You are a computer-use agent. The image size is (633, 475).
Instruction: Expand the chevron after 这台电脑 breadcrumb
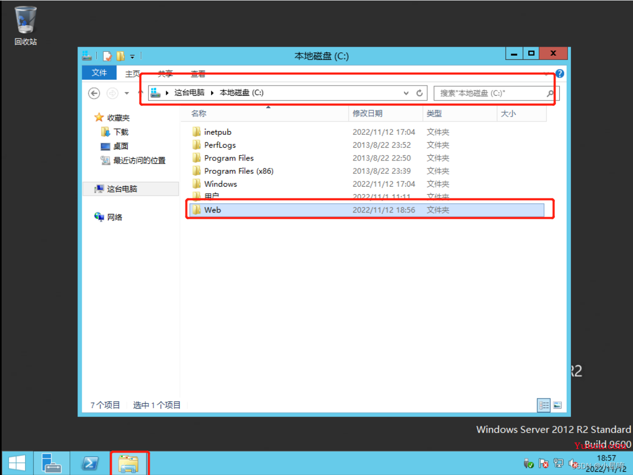point(212,93)
